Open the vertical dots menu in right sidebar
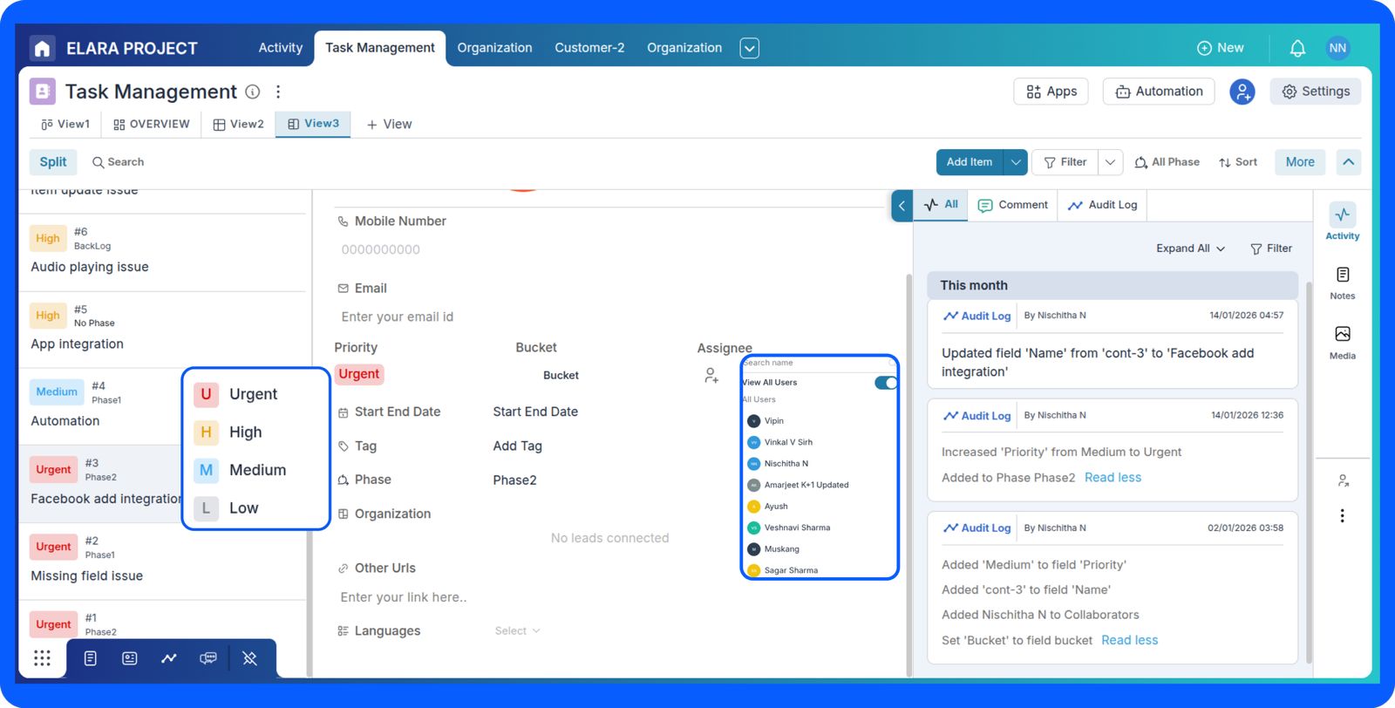 1343,515
